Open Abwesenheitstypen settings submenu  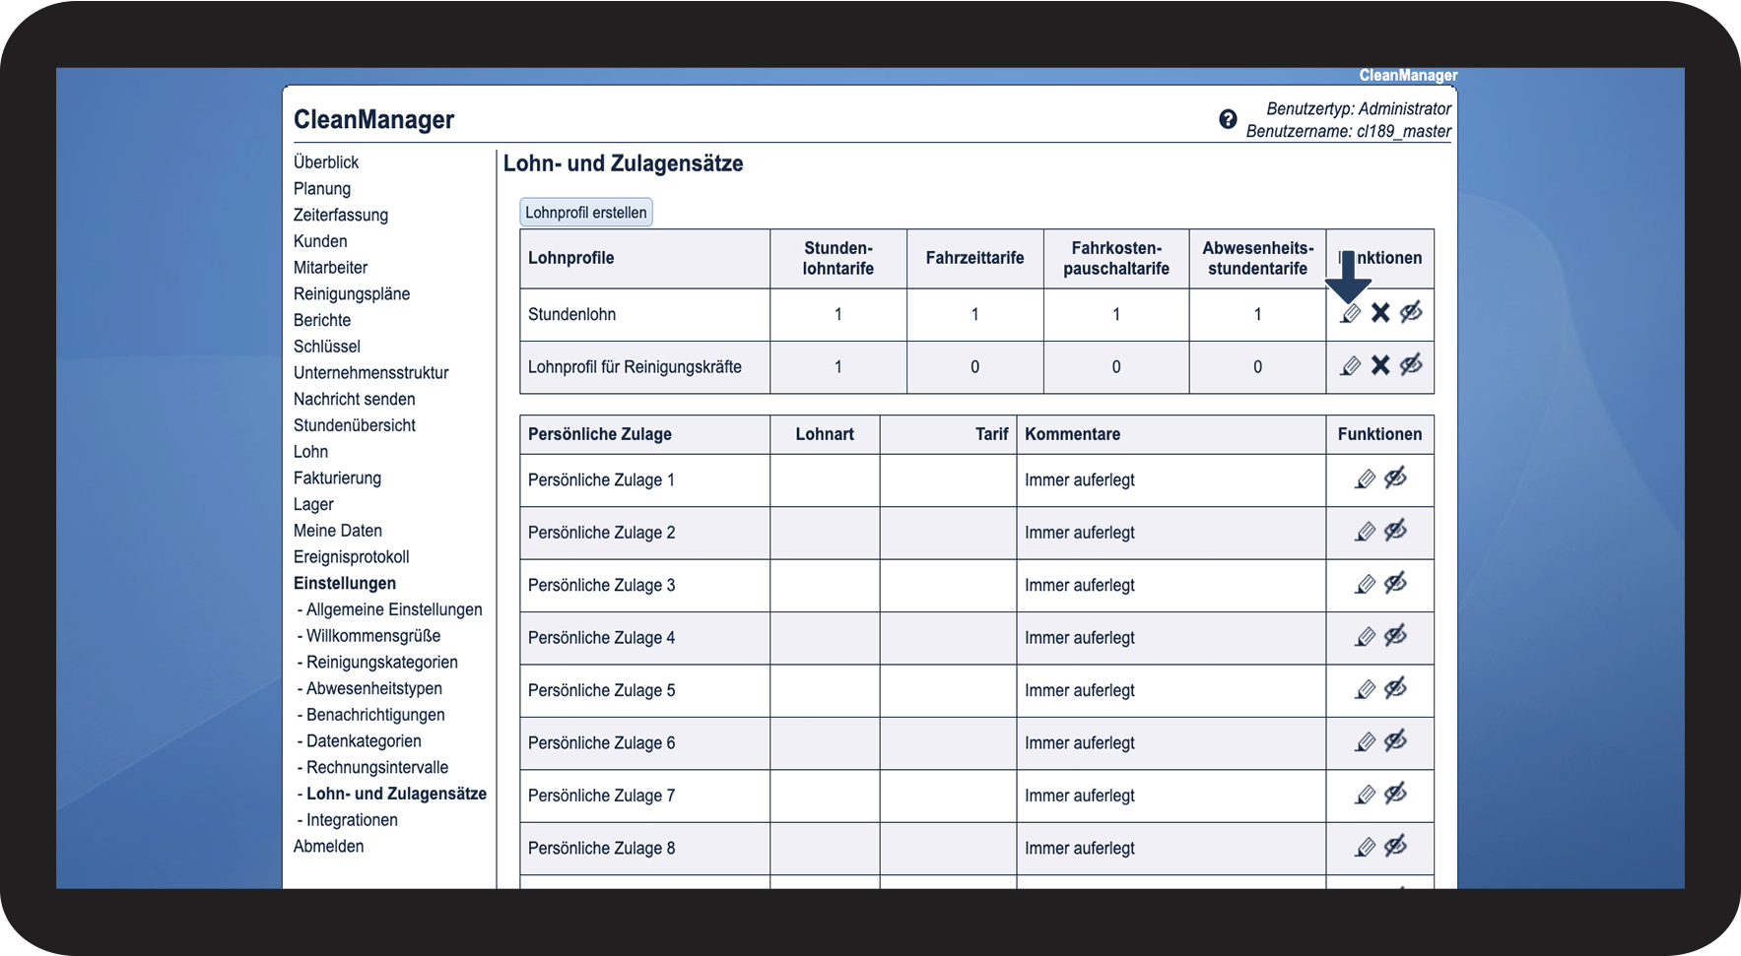(x=374, y=689)
